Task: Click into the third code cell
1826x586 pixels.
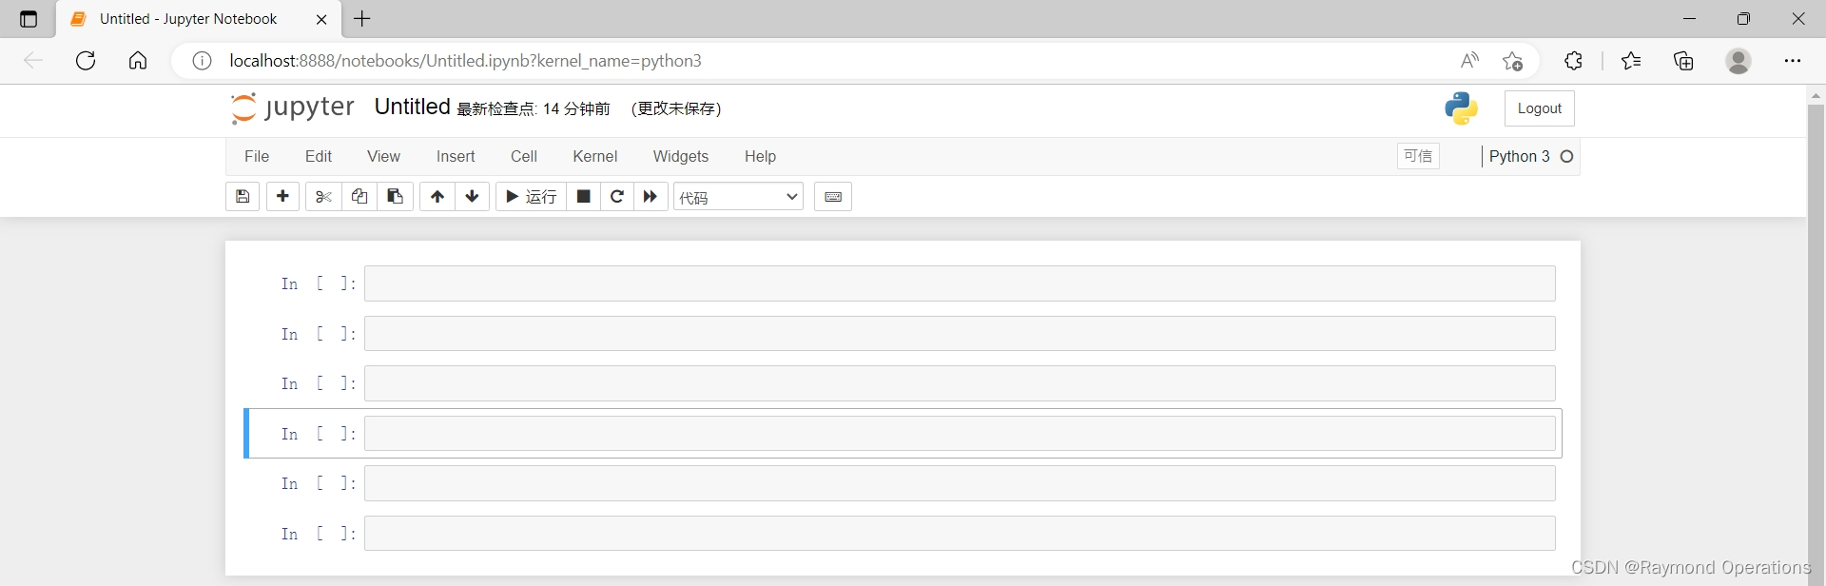Action: point(960,383)
